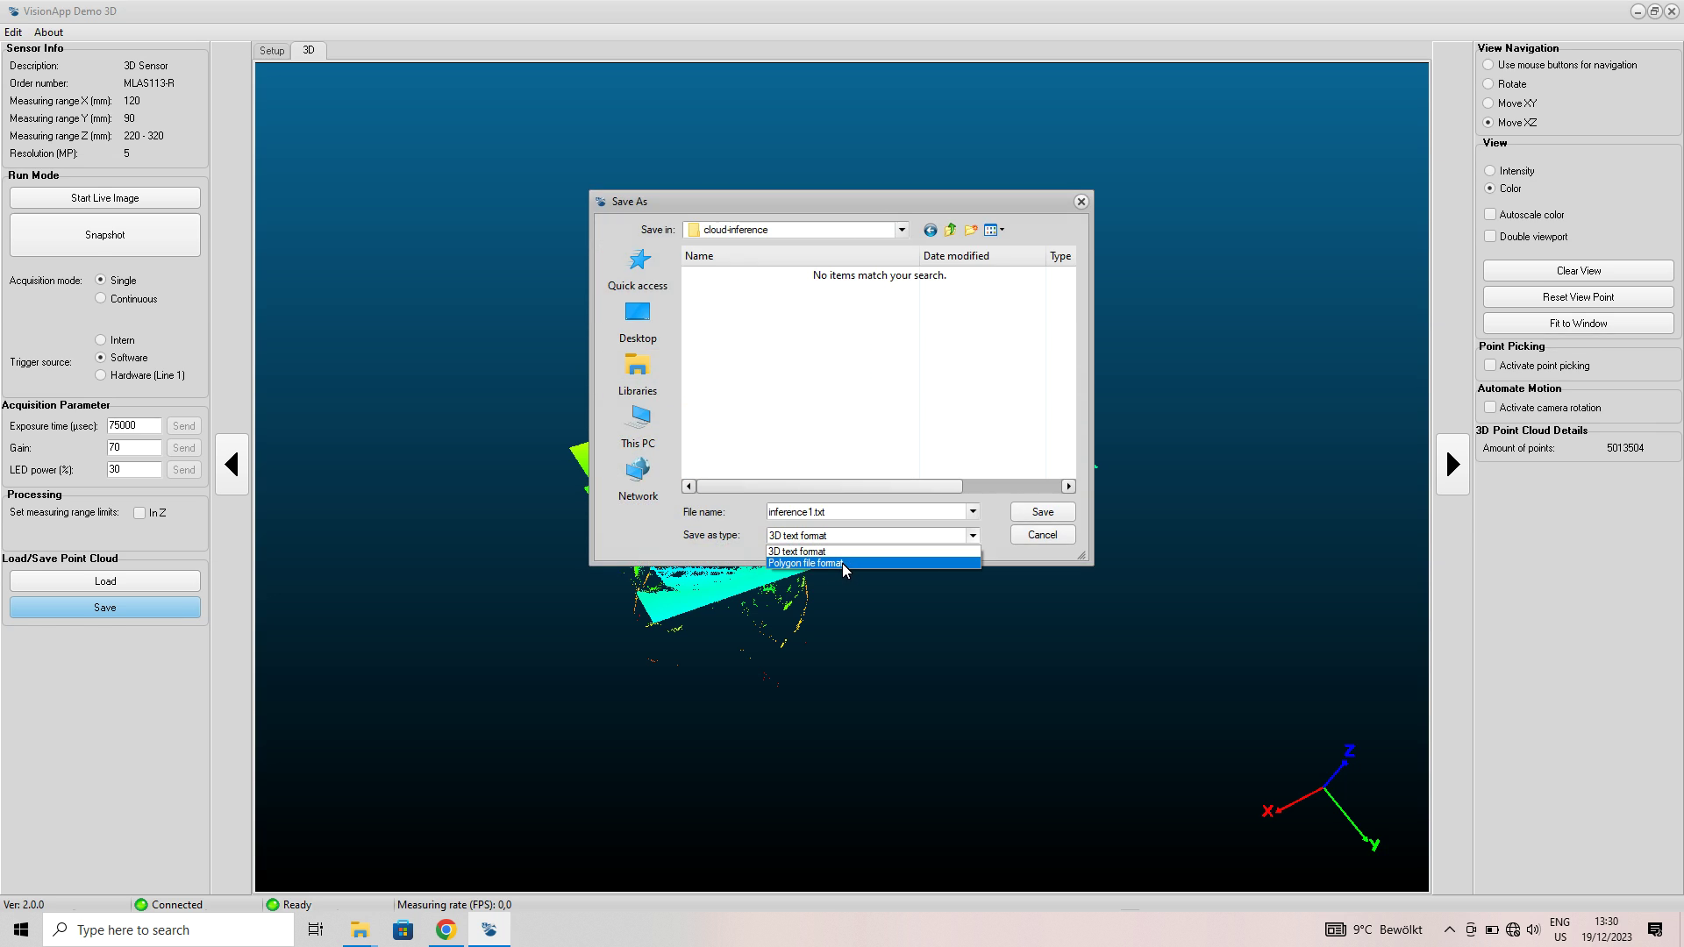Open the Edit menu
1684x947 pixels.
pyautogui.click(x=13, y=32)
